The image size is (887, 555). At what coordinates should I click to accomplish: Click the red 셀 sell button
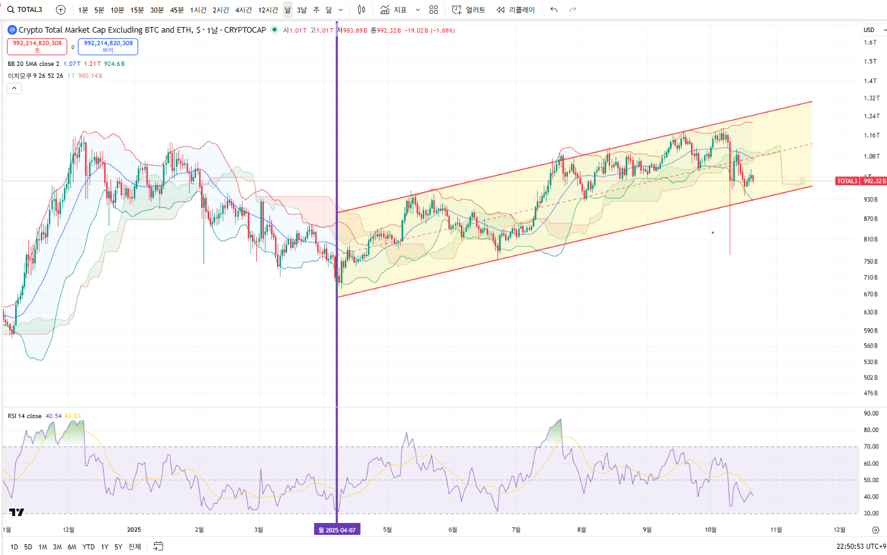(37, 46)
